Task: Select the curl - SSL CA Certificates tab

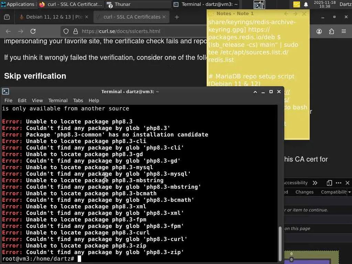Action: (131, 17)
